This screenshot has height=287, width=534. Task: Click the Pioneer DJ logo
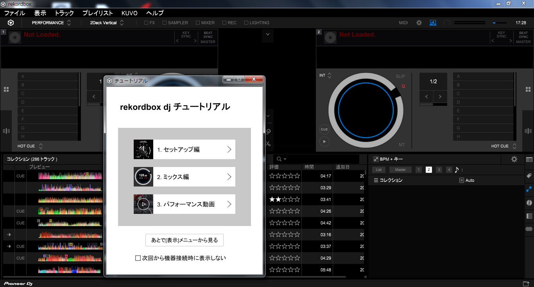click(18, 283)
